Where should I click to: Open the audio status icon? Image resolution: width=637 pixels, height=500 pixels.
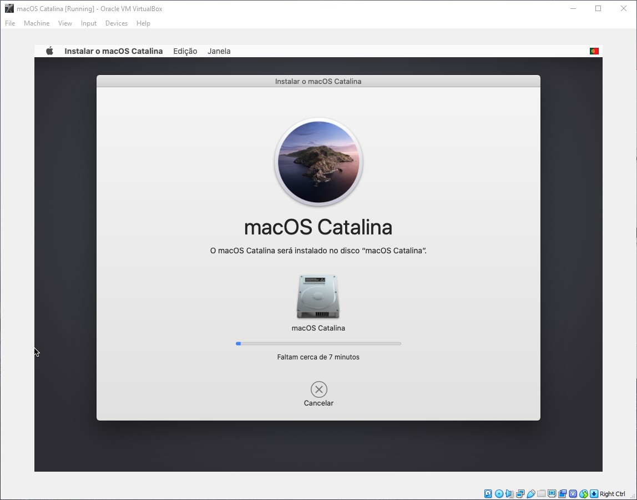(x=509, y=494)
